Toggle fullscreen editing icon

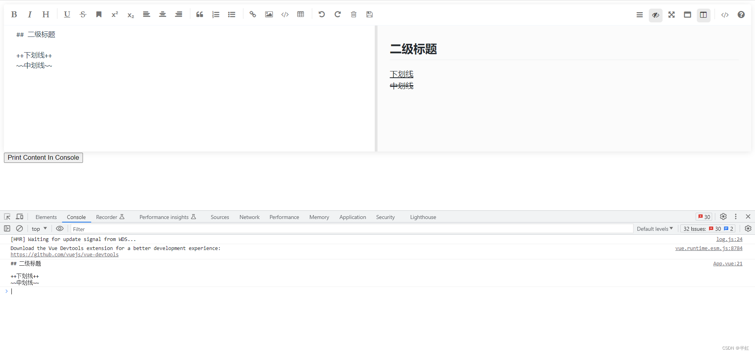click(672, 15)
